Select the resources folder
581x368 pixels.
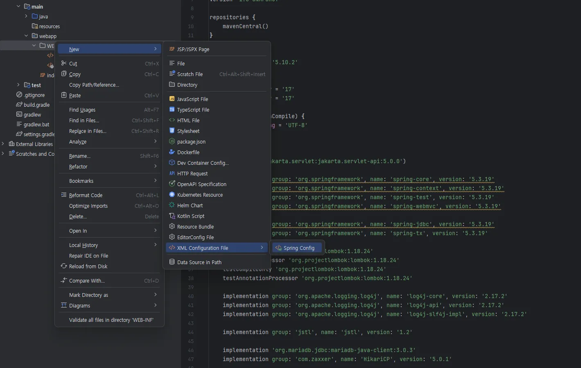click(49, 26)
